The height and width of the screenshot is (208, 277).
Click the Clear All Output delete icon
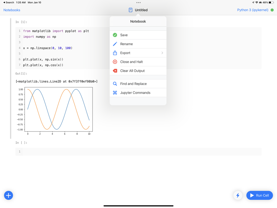tap(115, 71)
